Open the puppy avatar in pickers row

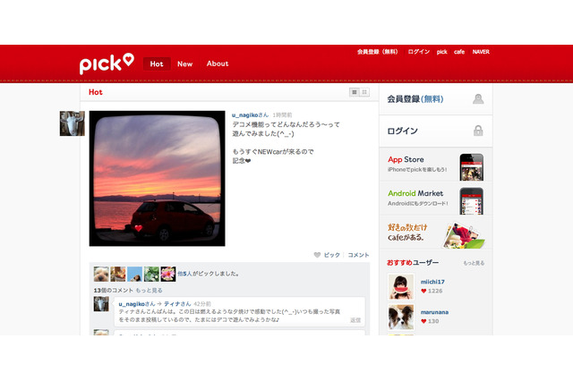101,274
